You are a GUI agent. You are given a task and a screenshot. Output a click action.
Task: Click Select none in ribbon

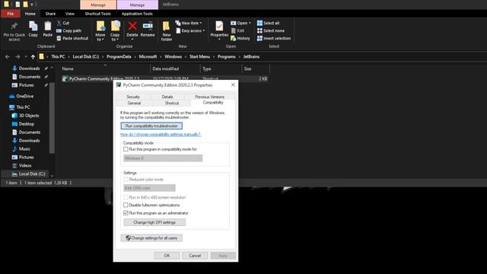271,30
